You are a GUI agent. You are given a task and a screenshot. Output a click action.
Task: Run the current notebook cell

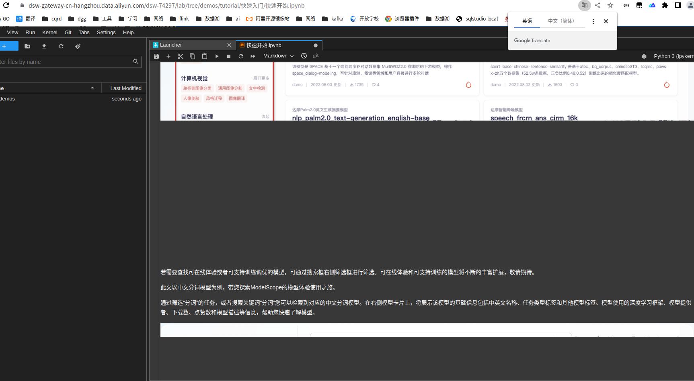pos(217,56)
